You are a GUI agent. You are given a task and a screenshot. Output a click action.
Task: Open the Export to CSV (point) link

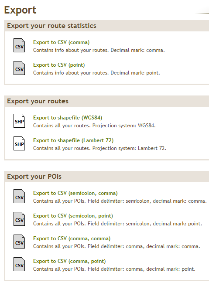click(x=59, y=65)
